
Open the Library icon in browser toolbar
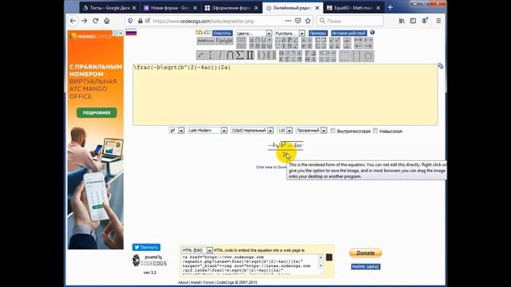tap(402, 21)
